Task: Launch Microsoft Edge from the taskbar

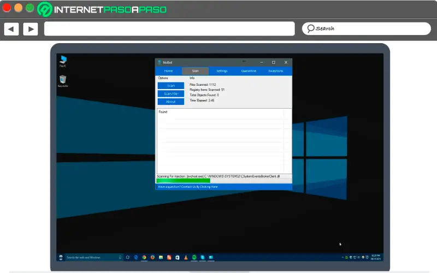Action: point(135,257)
